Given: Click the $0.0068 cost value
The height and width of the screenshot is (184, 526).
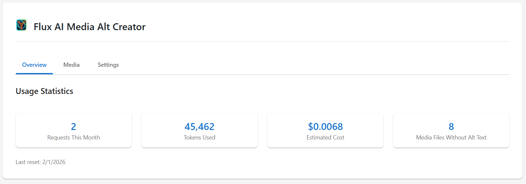Looking at the screenshot, I should point(325,127).
